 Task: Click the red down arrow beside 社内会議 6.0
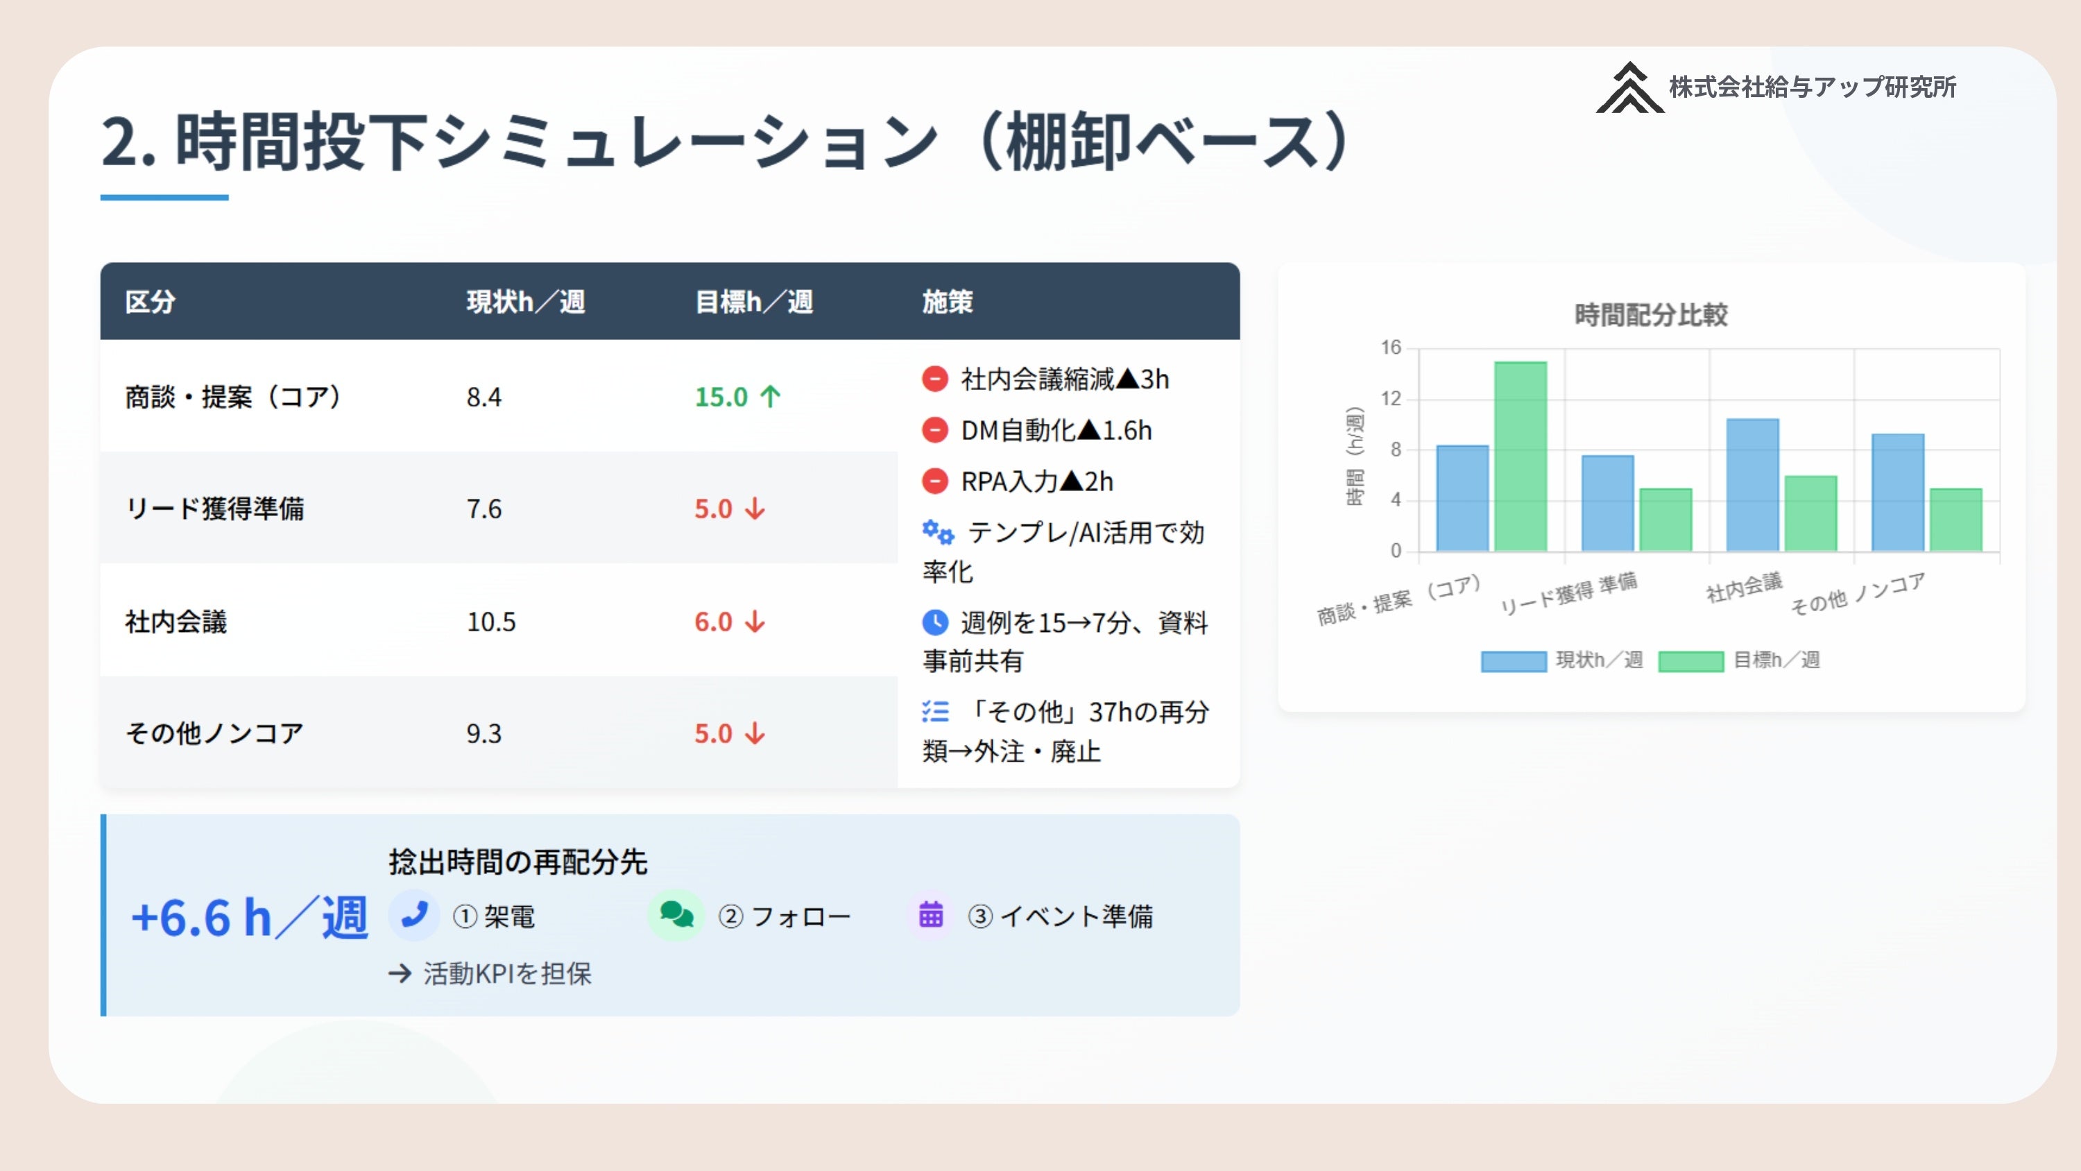(x=755, y=622)
